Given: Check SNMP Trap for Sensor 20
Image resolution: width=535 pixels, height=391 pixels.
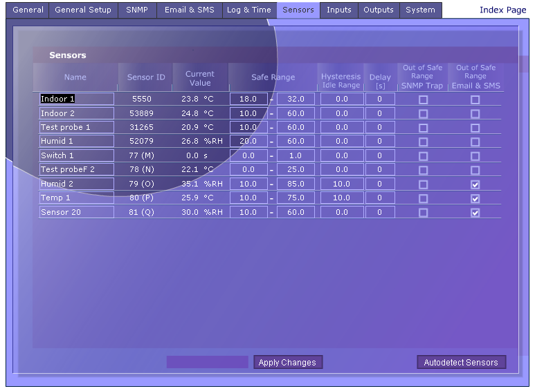Looking at the screenshot, I should click(x=423, y=213).
